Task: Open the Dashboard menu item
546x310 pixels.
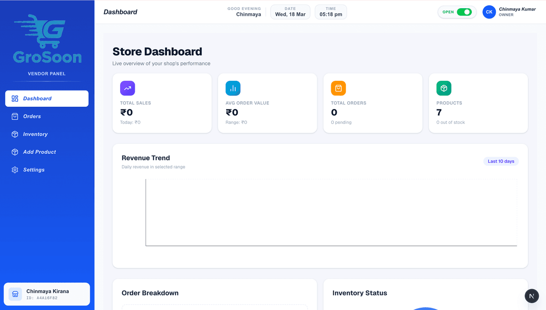Action: click(x=47, y=98)
